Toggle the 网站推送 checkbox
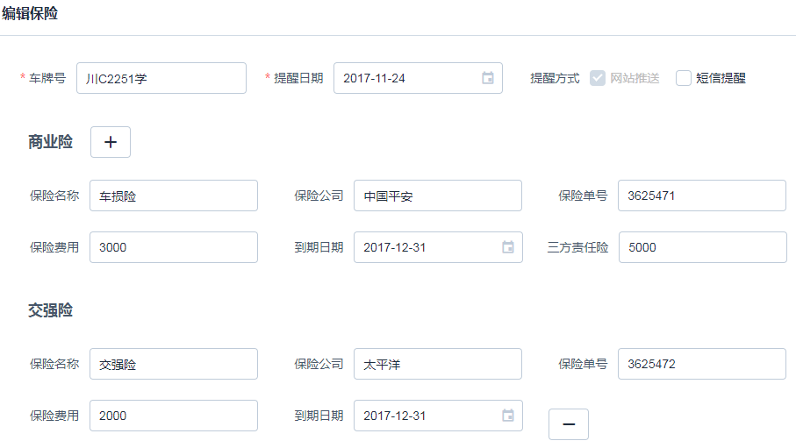 pyautogui.click(x=598, y=78)
